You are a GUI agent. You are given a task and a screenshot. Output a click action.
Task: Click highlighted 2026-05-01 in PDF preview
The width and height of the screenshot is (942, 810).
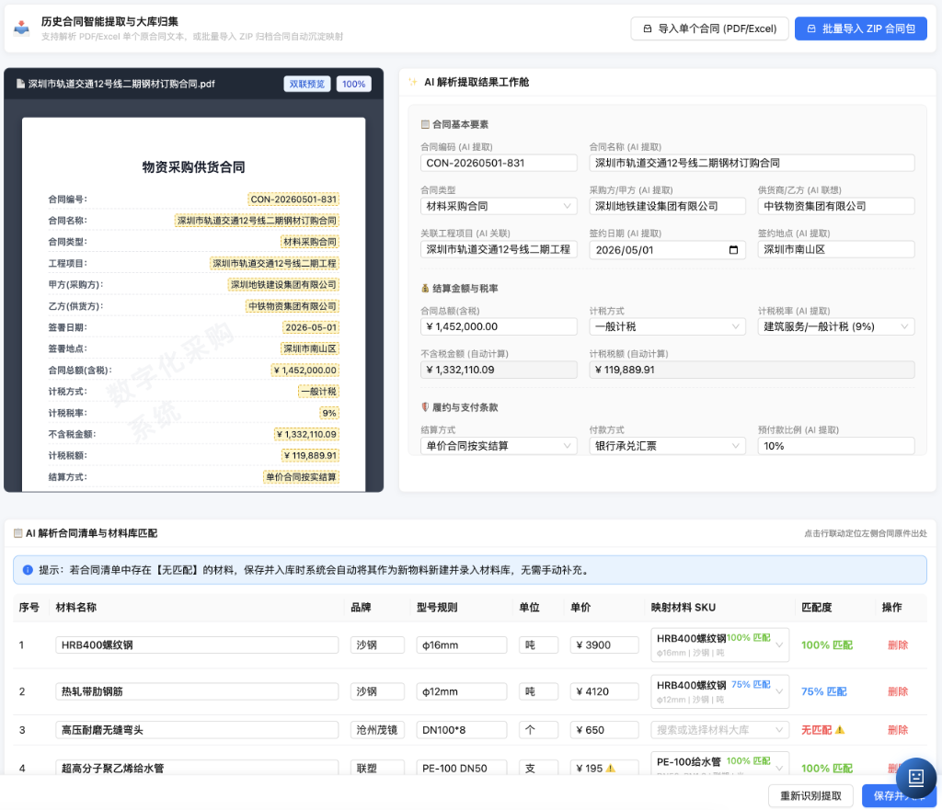pyautogui.click(x=311, y=327)
